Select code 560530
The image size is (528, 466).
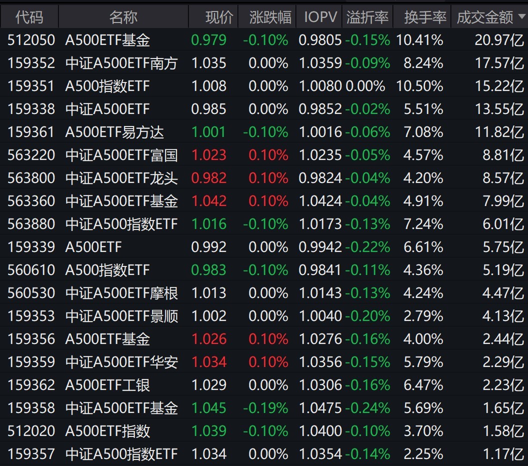click(x=31, y=293)
